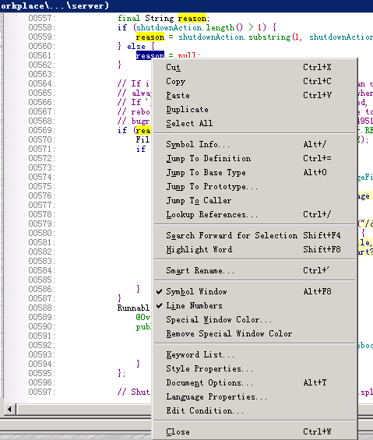This screenshot has width=373, height=440.
Task: Click 'Runnabl' text on line 00588
Action: point(134,308)
